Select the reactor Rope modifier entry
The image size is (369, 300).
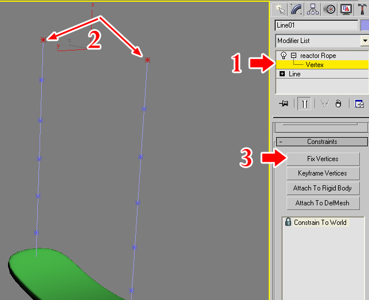318,56
